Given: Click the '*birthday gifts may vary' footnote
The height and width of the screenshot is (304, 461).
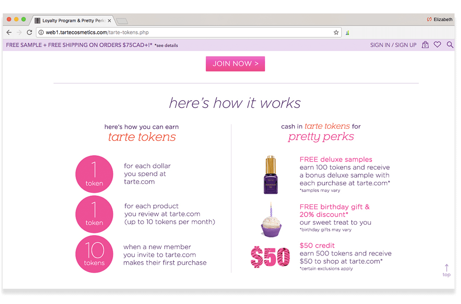Looking at the screenshot, I should pos(325,230).
